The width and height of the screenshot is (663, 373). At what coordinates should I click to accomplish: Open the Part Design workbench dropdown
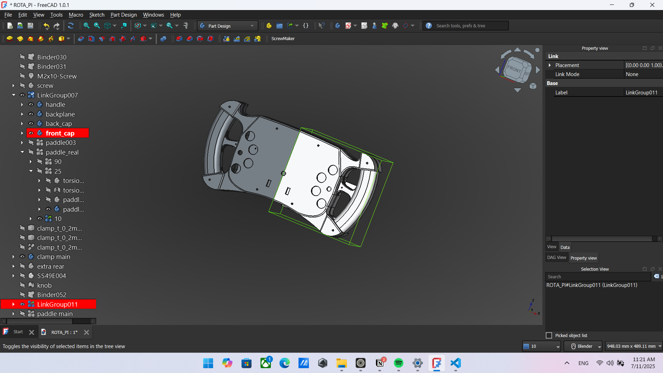pyautogui.click(x=227, y=26)
